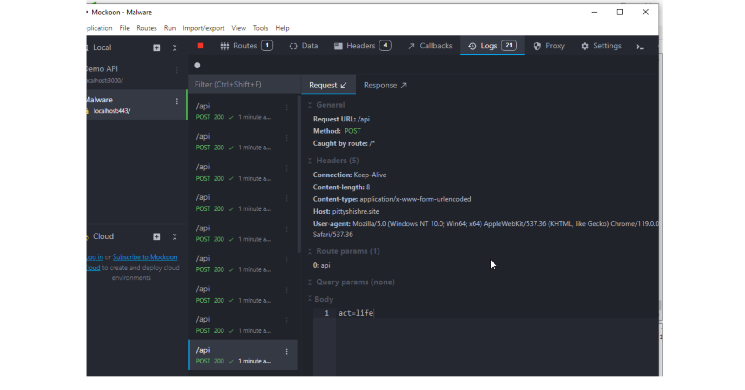Open the terminal-style icon in toolbar

[x=640, y=47]
